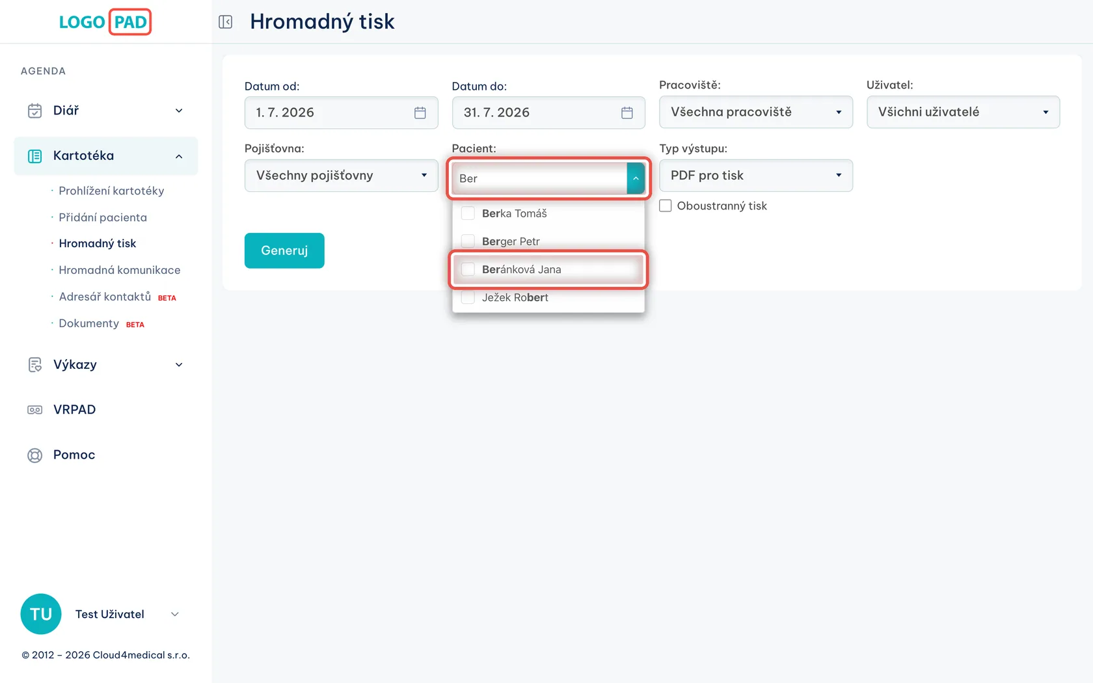Open the Datum od calendar icon

pos(420,113)
